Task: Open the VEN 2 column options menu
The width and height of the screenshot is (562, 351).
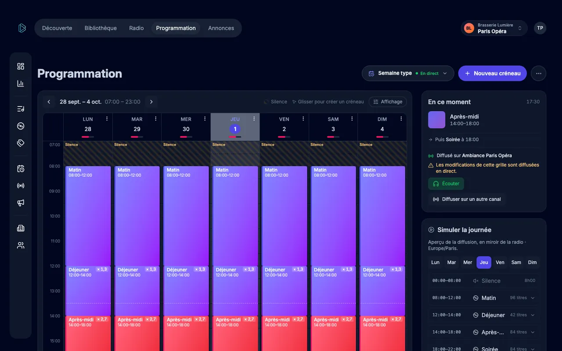Action: tap(303, 119)
